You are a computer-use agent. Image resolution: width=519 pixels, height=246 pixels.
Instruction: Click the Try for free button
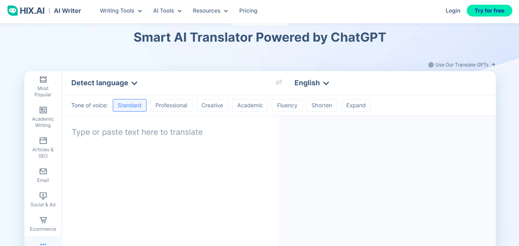pyautogui.click(x=489, y=11)
